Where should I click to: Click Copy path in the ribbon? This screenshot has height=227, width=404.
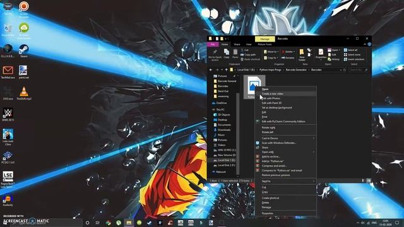248,55
